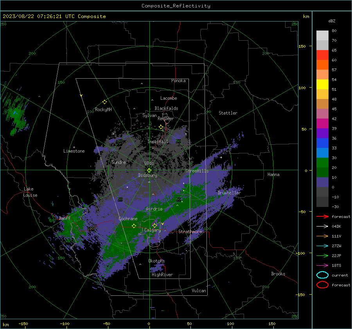Viewport: 352px width, 329px height.
Task: Click the Blackfalds label
Action: [166, 108]
